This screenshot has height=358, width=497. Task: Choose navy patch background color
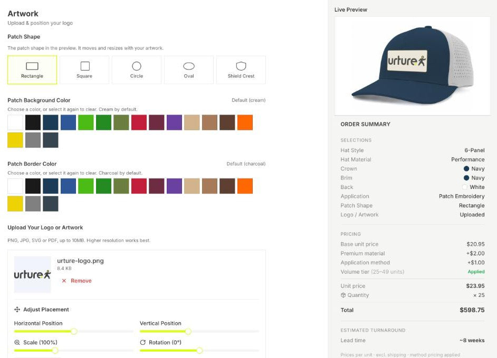tap(51, 122)
